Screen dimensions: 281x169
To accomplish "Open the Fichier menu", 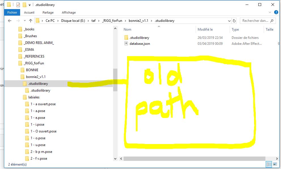I will [12, 12].
